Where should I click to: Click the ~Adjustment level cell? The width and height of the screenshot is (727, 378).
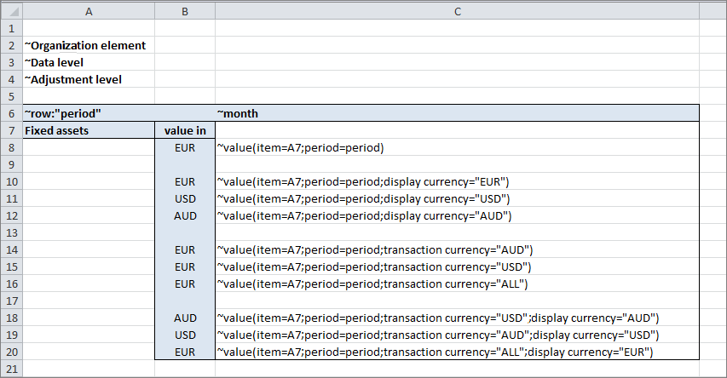[x=73, y=79]
